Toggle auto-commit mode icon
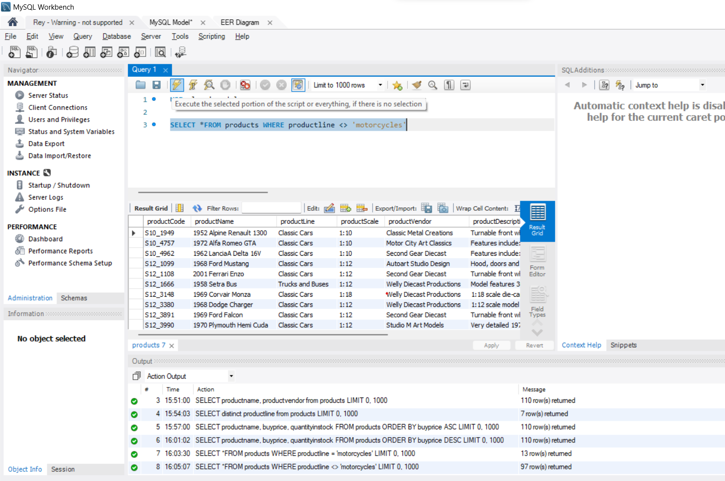Viewport: 725px width, 481px height. [x=298, y=85]
